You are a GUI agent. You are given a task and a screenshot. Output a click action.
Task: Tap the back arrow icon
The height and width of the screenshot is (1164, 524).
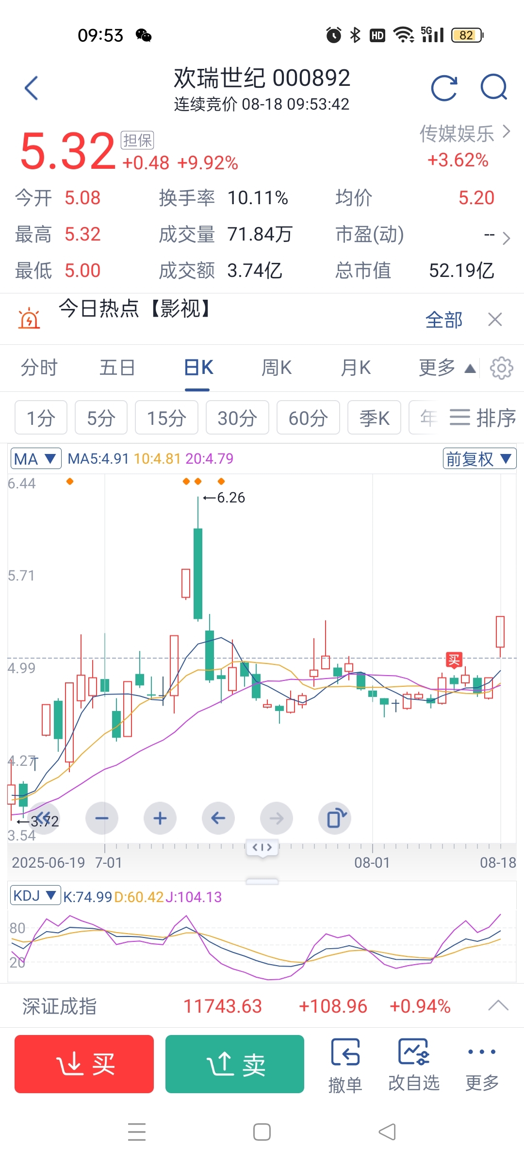pyautogui.click(x=32, y=88)
